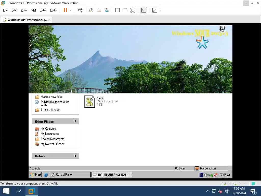Viewport: 261px width, 196px height.
Task: Close the Windows XP Professional tab
Action: coord(49,20)
